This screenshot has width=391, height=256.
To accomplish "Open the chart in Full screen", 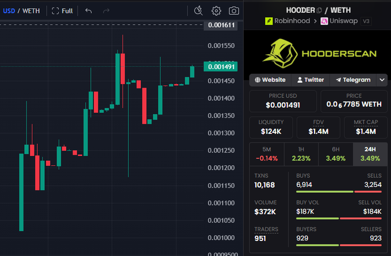I will pyautogui.click(x=62, y=11).
